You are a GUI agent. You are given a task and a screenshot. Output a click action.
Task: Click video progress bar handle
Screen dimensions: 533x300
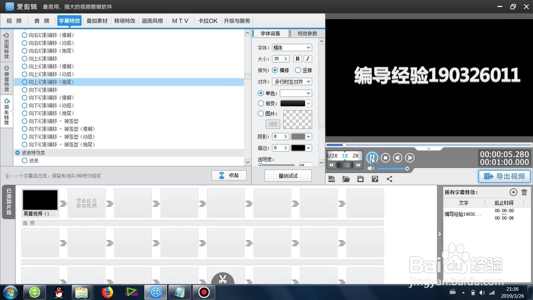point(344,145)
